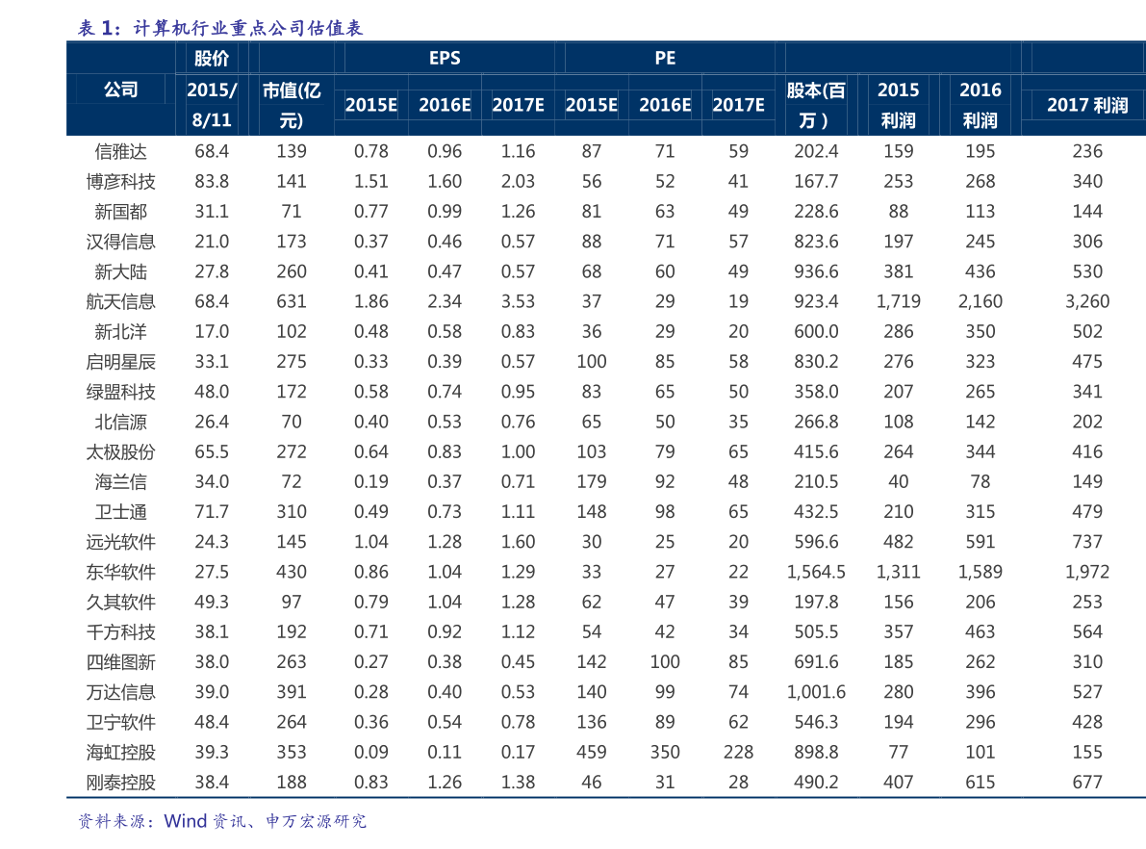1146x849 pixels.
Task: Select company name 卫士通
Action: coord(120,512)
